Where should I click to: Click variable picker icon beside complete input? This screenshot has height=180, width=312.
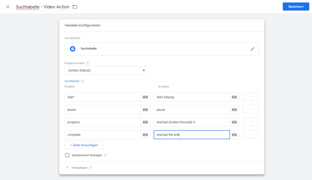145,135
